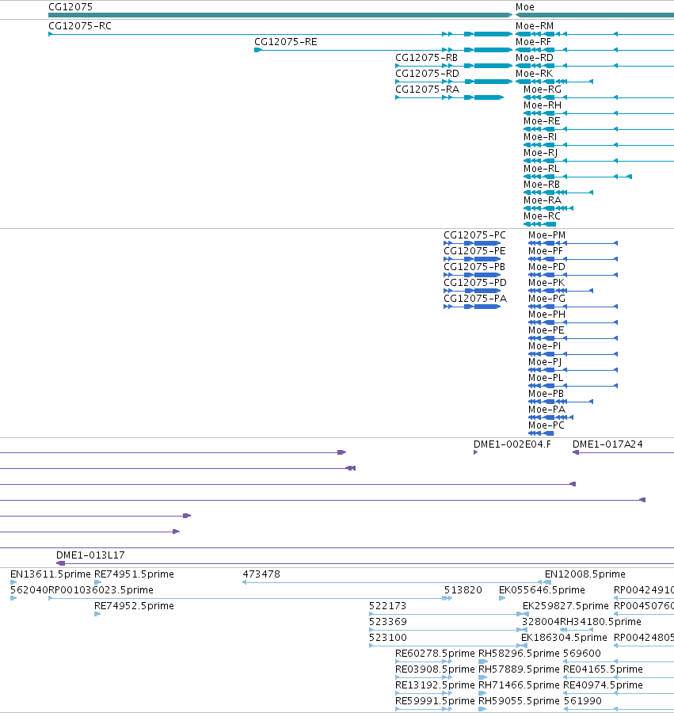
Task: Open the 523369 feature label
Action: (x=388, y=622)
